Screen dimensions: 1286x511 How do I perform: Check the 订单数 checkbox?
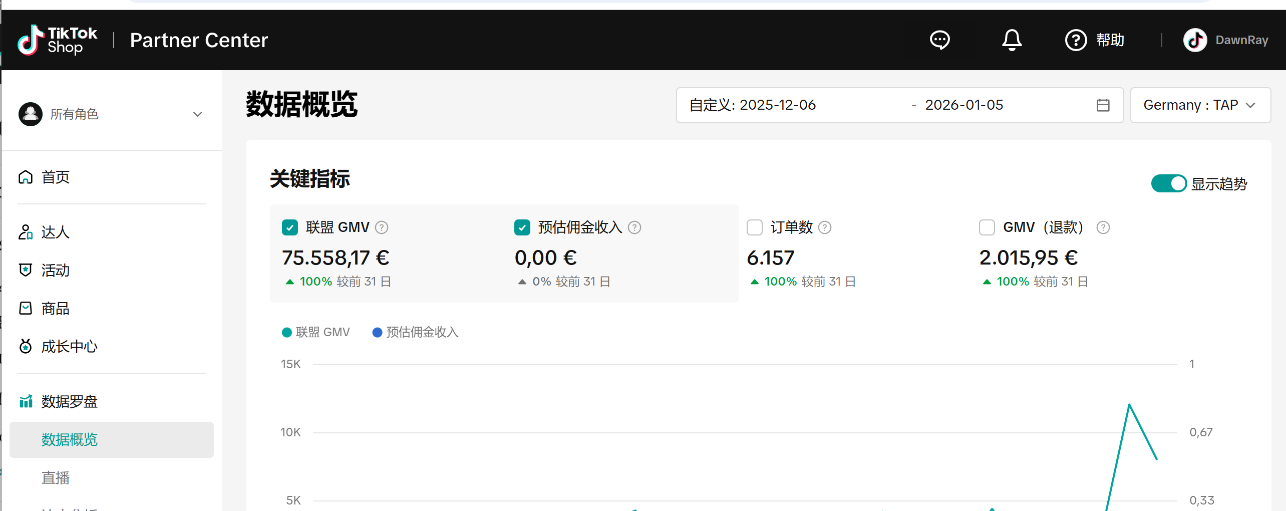(755, 227)
